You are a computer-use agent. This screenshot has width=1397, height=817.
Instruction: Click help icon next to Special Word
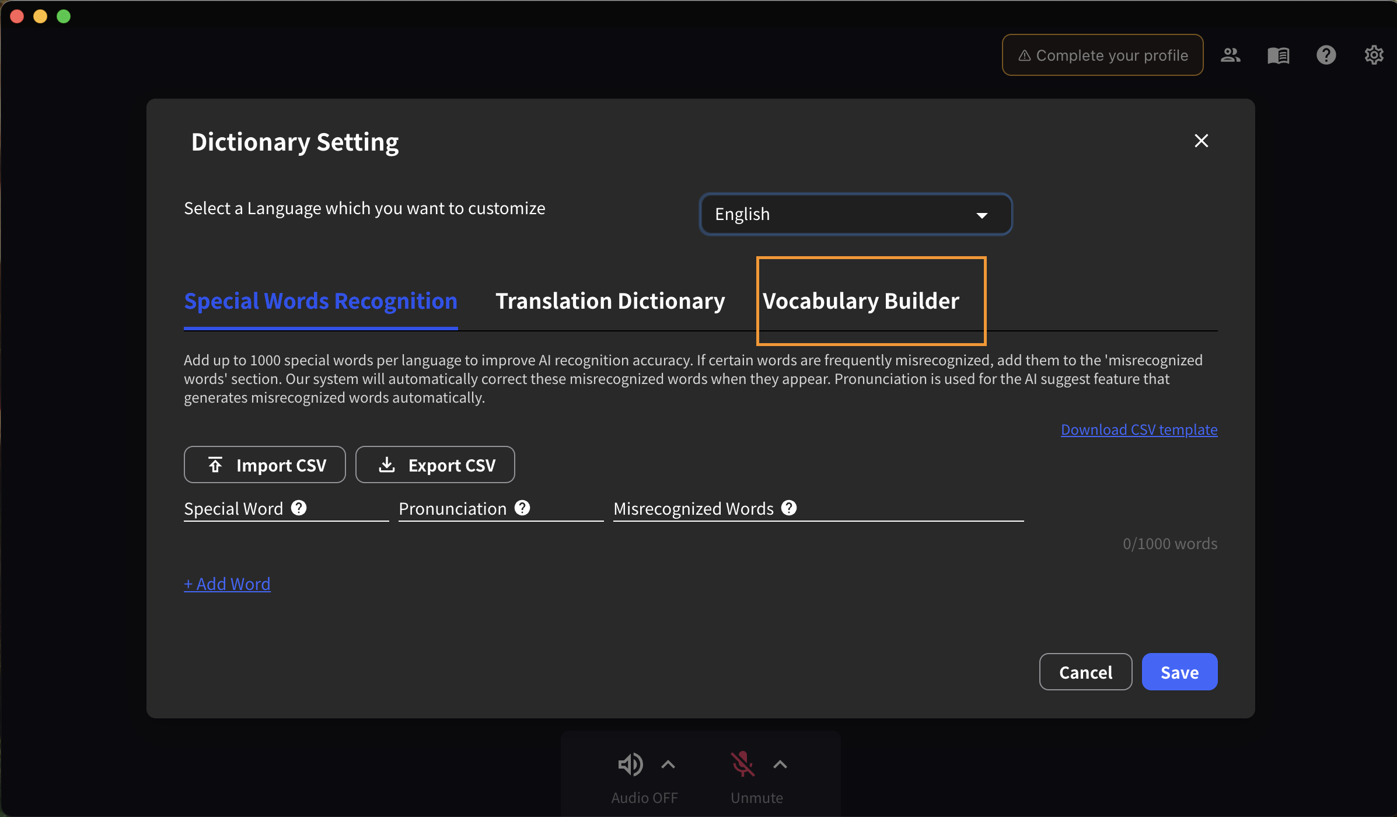pos(299,508)
